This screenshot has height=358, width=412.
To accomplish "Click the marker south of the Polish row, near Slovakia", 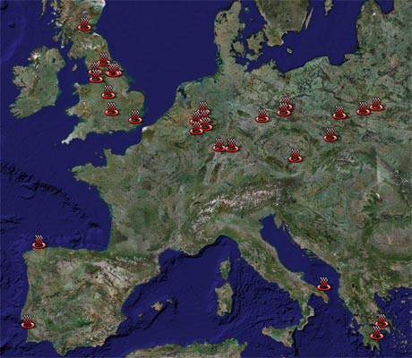I will pos(330,135).
